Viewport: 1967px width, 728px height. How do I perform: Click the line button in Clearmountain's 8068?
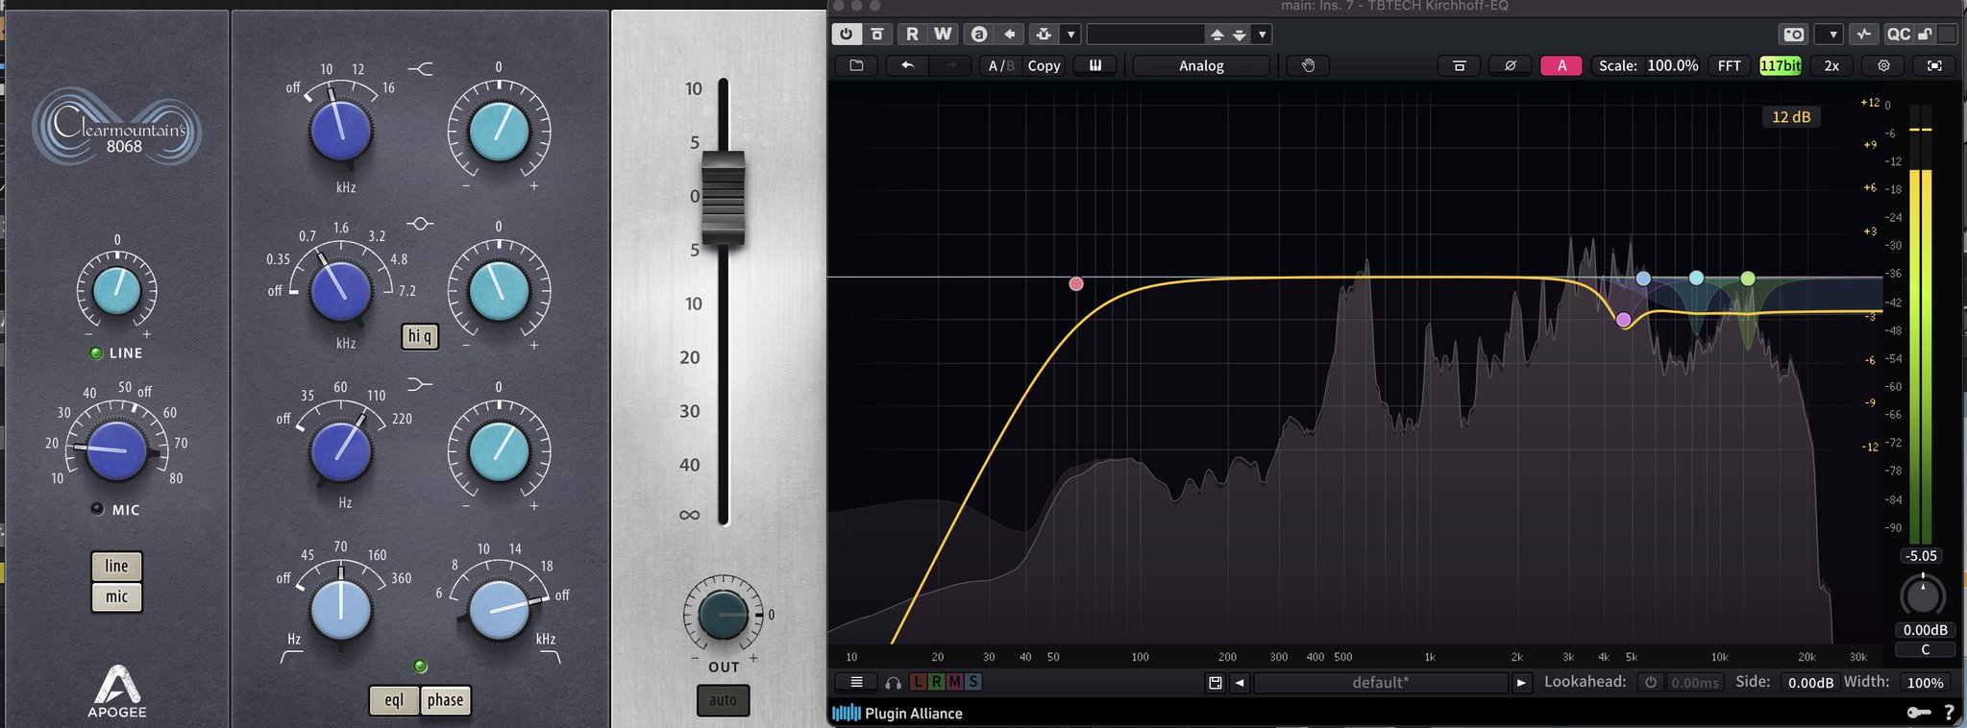click(116, 566)
